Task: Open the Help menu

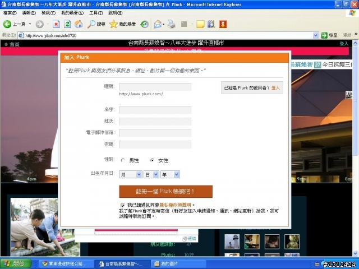Action: 115,13
